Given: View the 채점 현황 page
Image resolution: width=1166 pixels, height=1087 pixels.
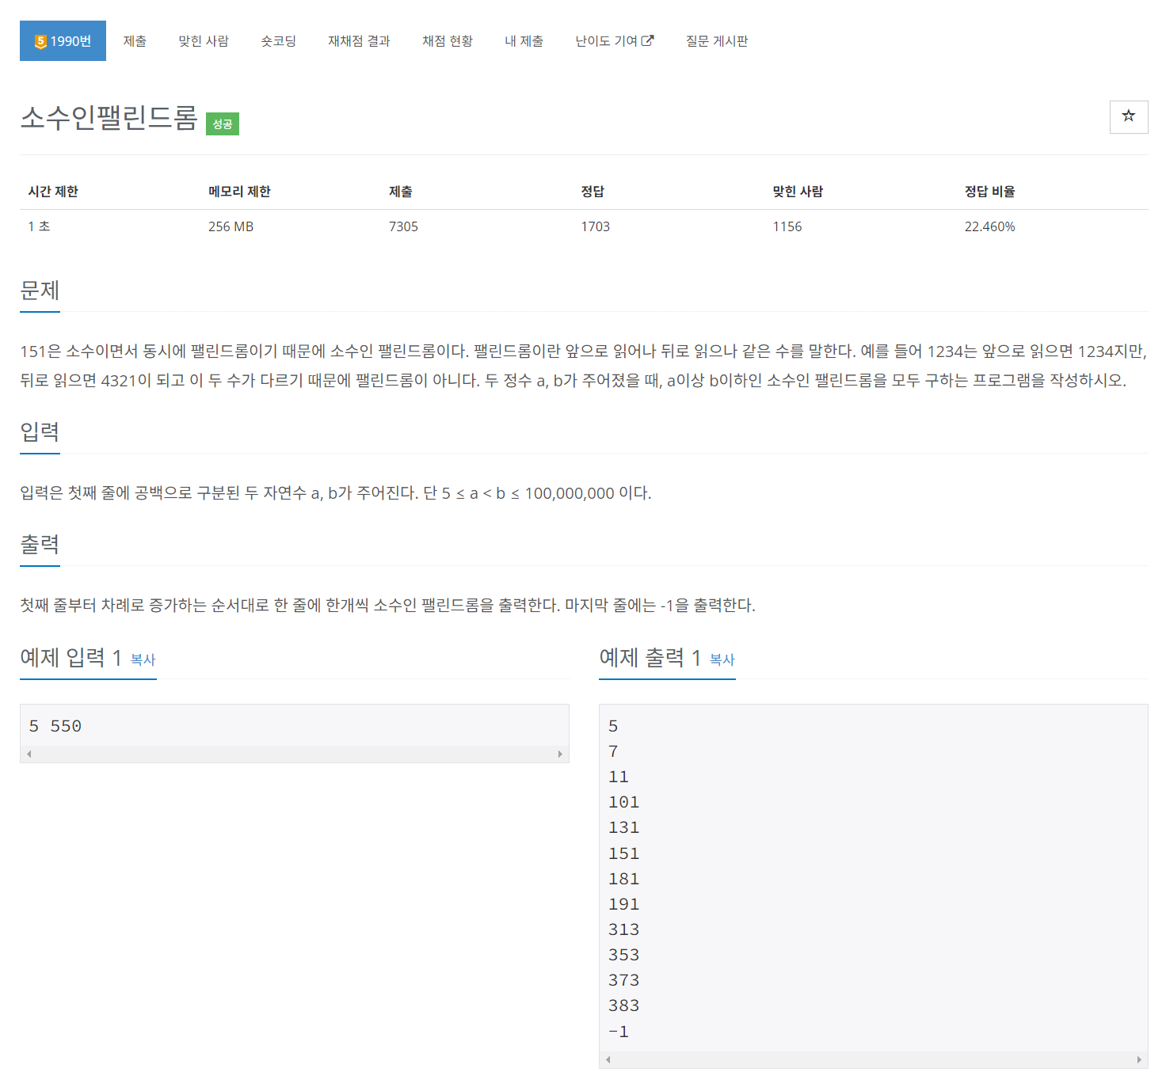Looking at the screenshot, I should pyautogui.click(x=448, y=40).
